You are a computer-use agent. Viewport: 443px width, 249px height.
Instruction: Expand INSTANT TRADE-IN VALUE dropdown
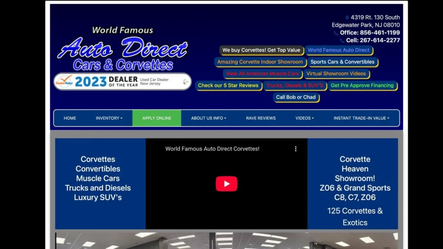(x=361, y=118)
